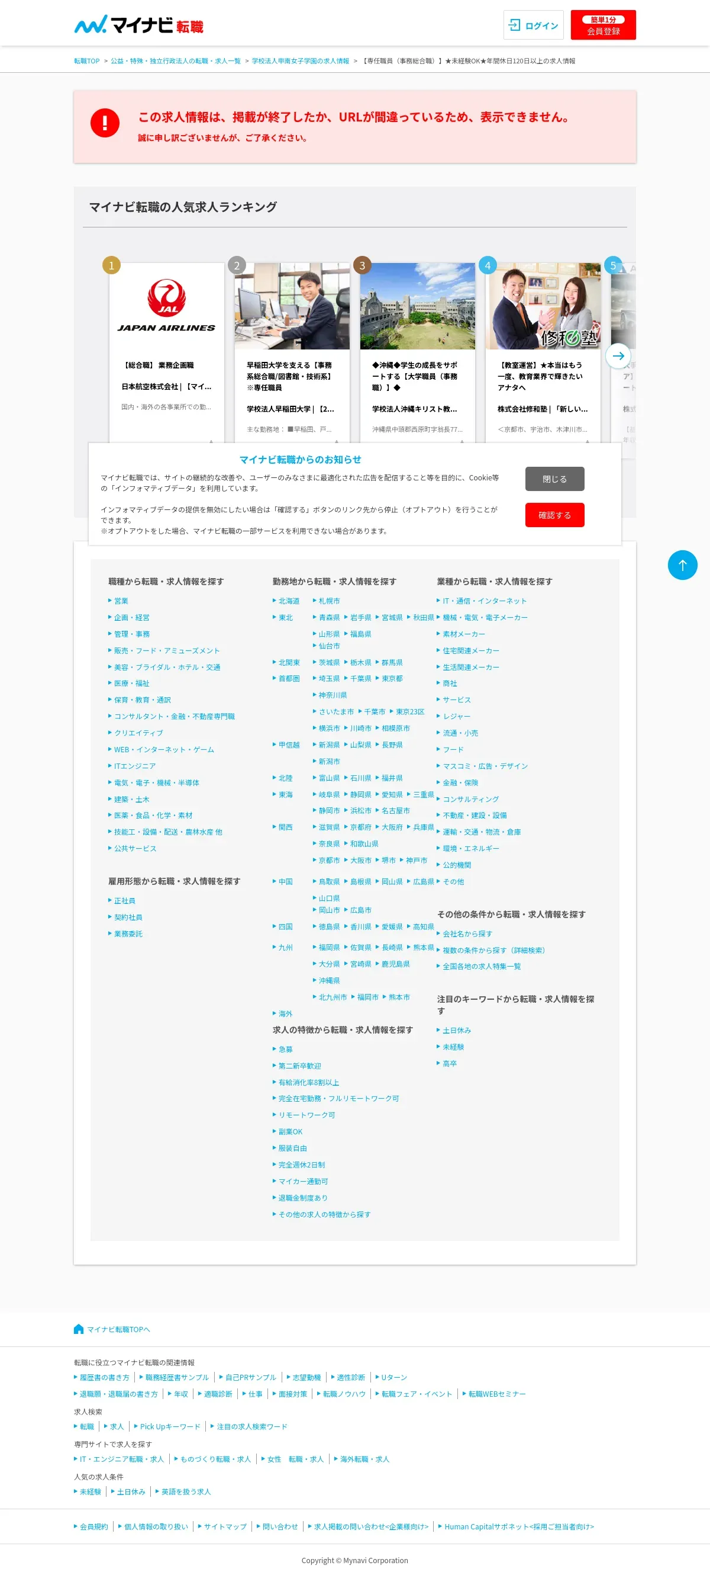Select 企画・経営 job category
Image resolution: width=710 pixels, height=1575 pixels.
tap(132, 618)
